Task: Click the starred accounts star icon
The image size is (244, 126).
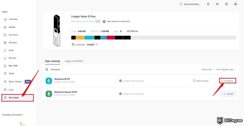Action: 21,123
